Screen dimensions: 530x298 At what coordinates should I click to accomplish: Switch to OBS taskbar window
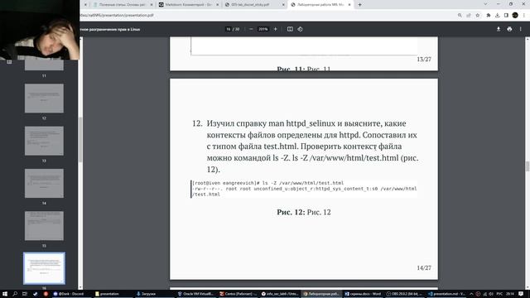405,294
